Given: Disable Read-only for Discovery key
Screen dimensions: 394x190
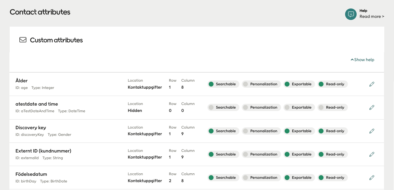Looking at the screenshot, I should coord(333,131).
